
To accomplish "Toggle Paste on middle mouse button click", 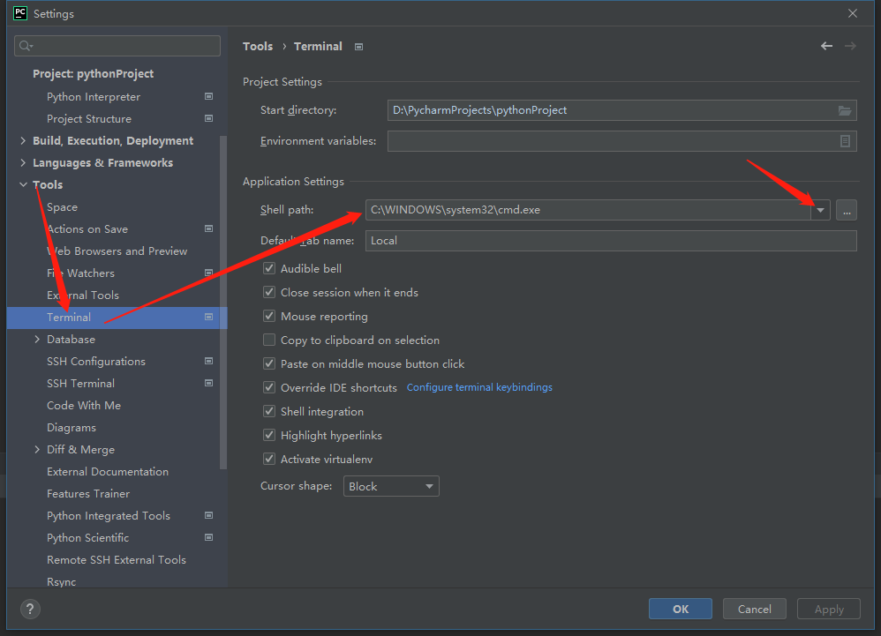I will [x=269, y=363].
